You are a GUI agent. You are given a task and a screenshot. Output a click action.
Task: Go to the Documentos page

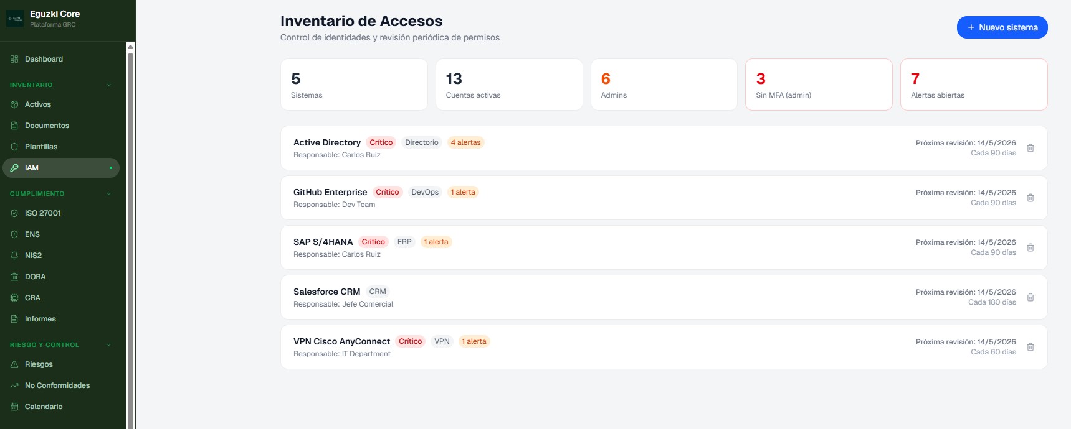[x=47, y=126]
